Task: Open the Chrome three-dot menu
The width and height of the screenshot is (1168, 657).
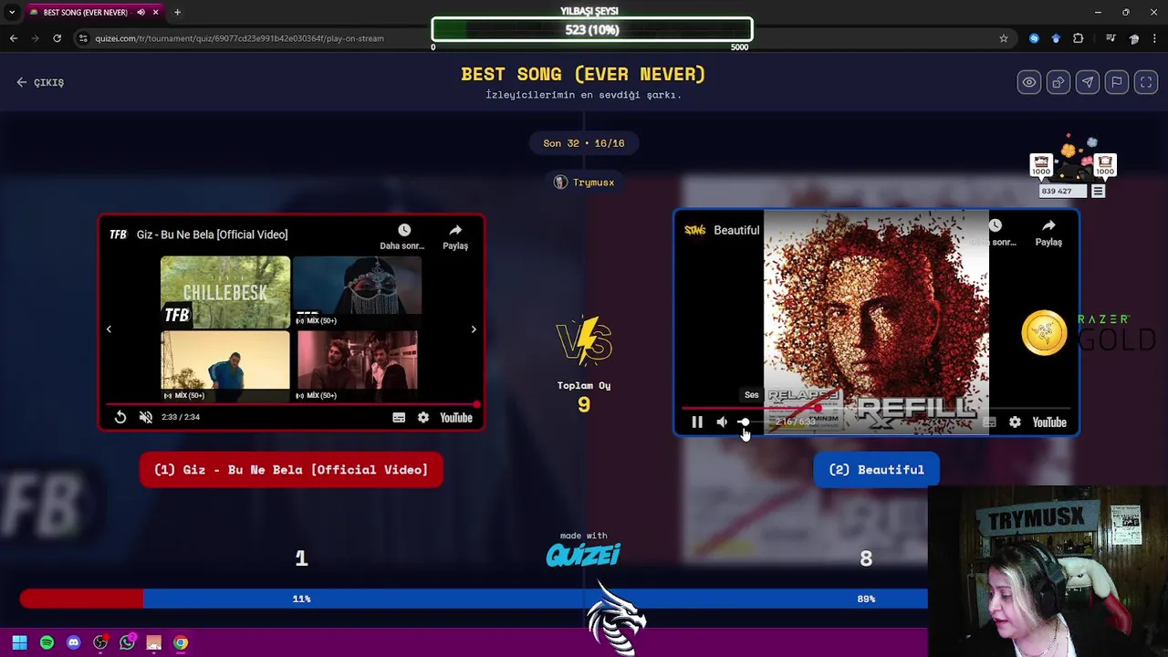Action: [x=1155, y=38]
